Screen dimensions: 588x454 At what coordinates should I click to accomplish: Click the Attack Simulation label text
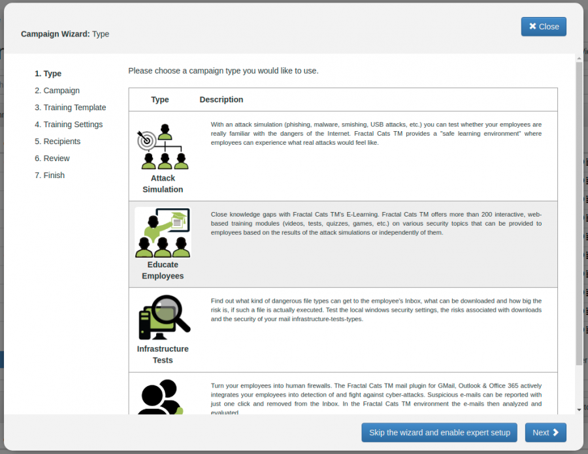point(163,184)
